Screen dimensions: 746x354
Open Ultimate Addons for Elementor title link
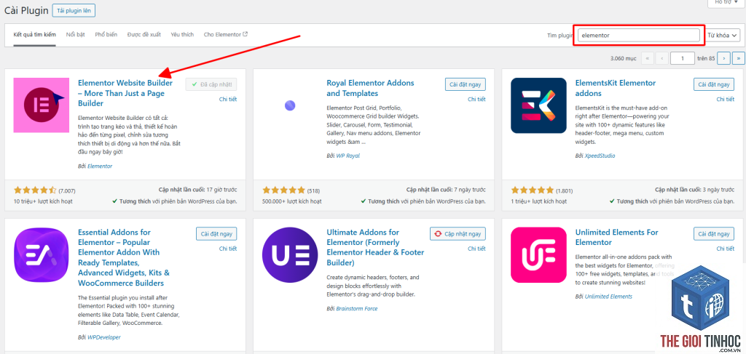point(375,247)
